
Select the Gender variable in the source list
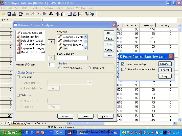pyautogui.click(x=28, y=37)
